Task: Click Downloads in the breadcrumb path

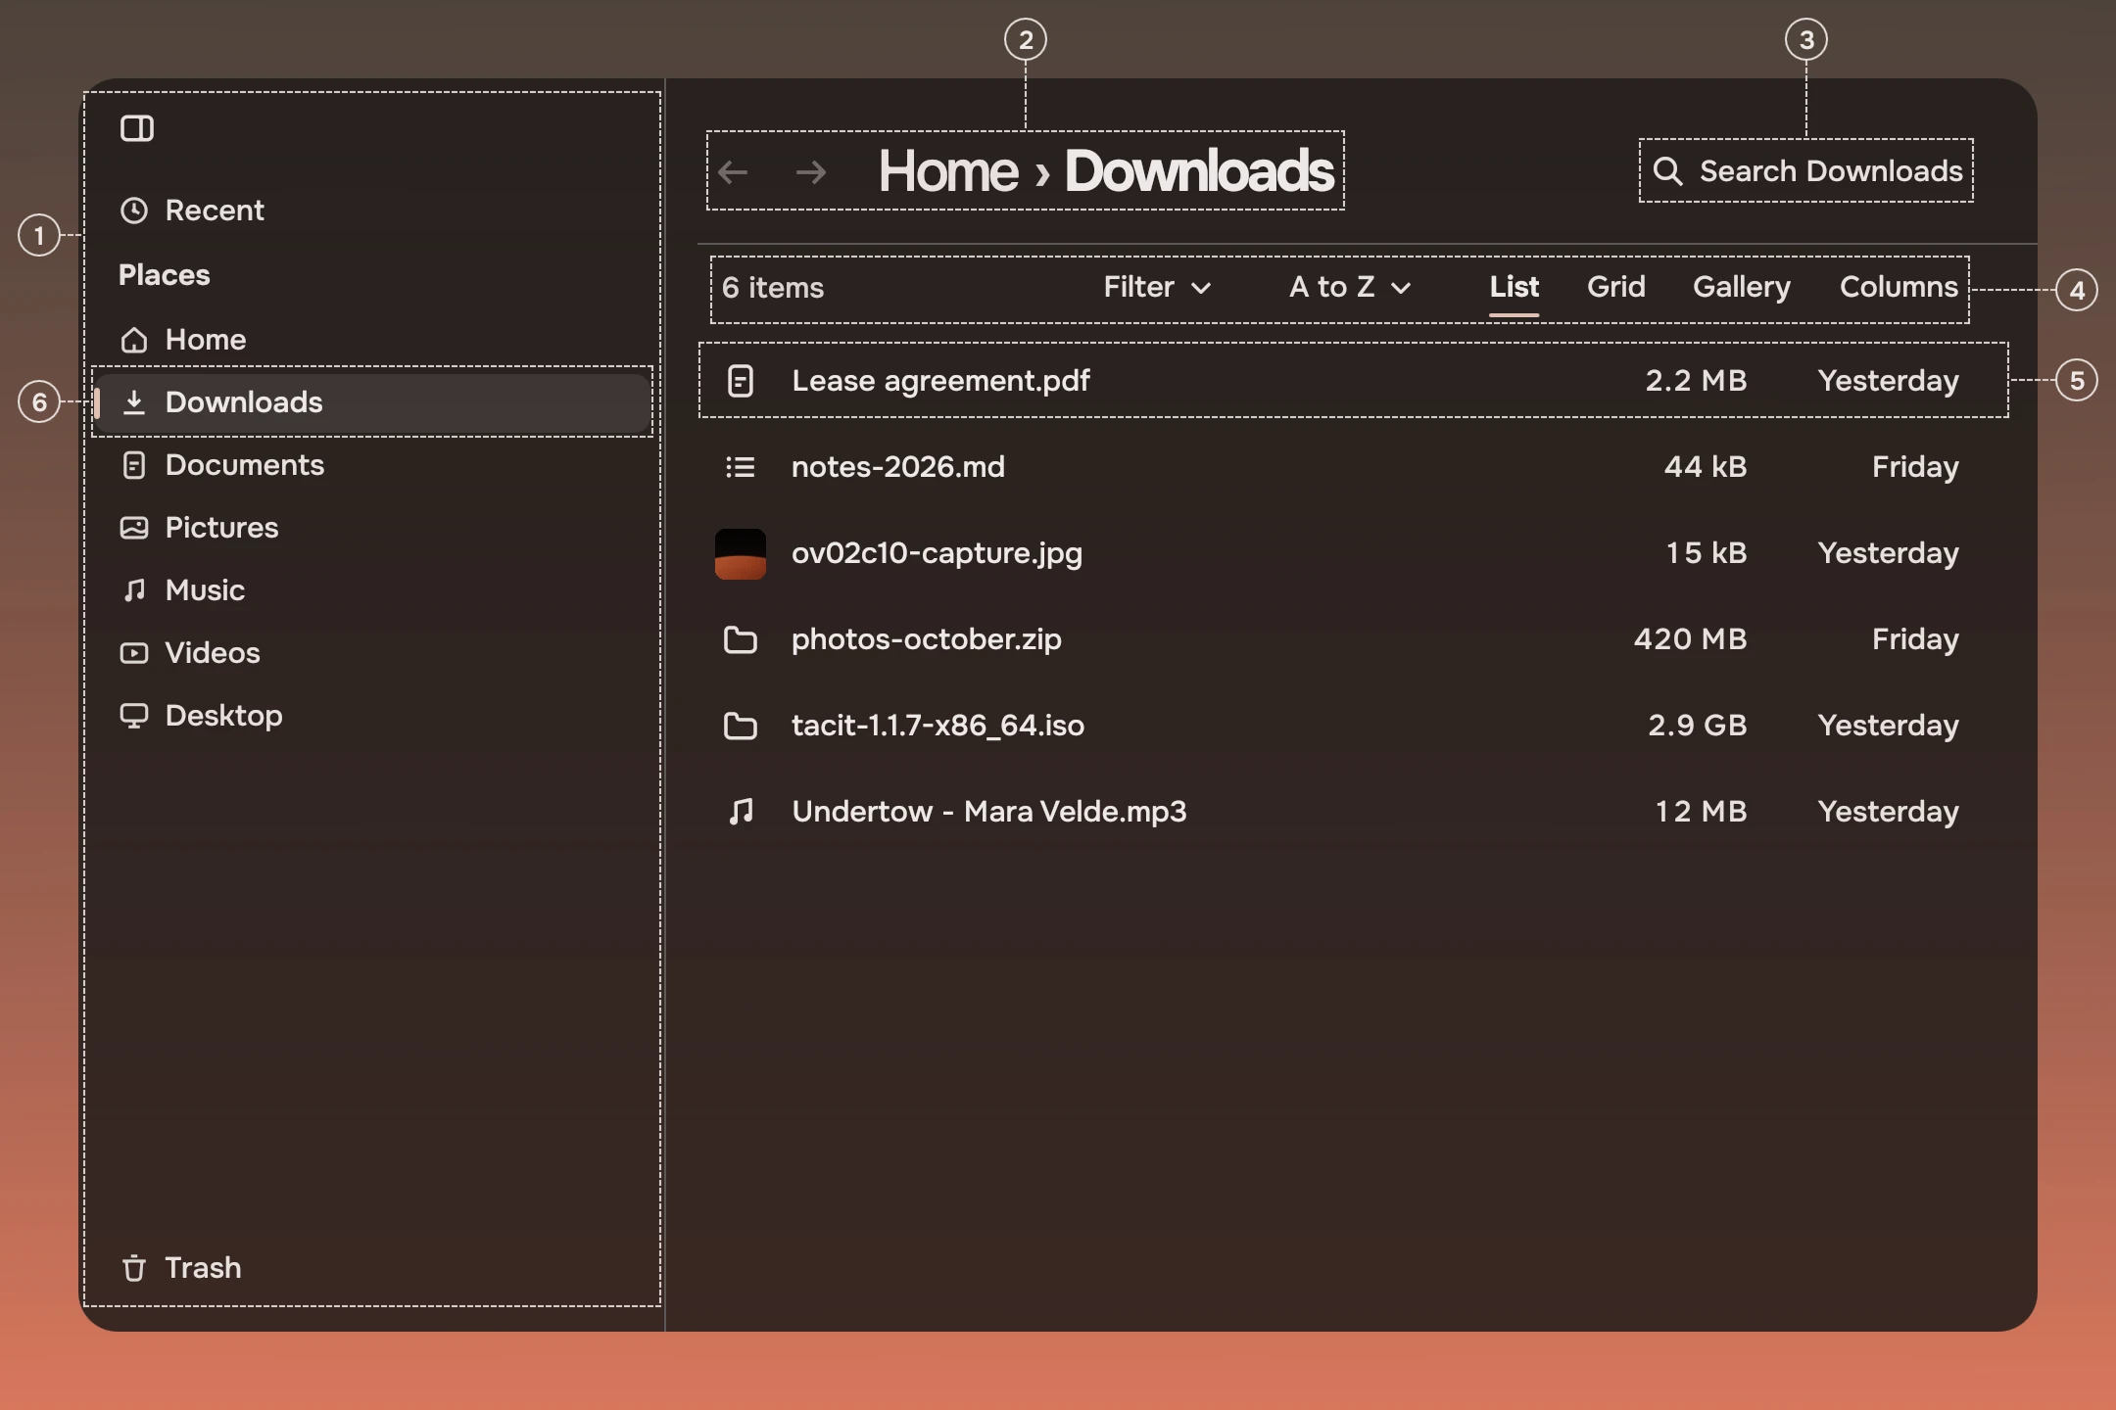Action: [1199, 171]
